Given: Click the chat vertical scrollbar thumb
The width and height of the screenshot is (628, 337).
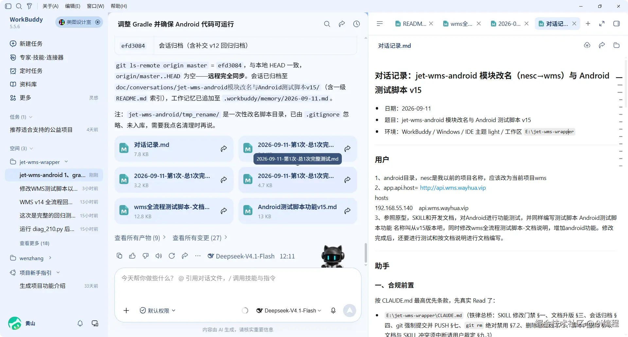Looking at the screenshot, I should 365,253.
